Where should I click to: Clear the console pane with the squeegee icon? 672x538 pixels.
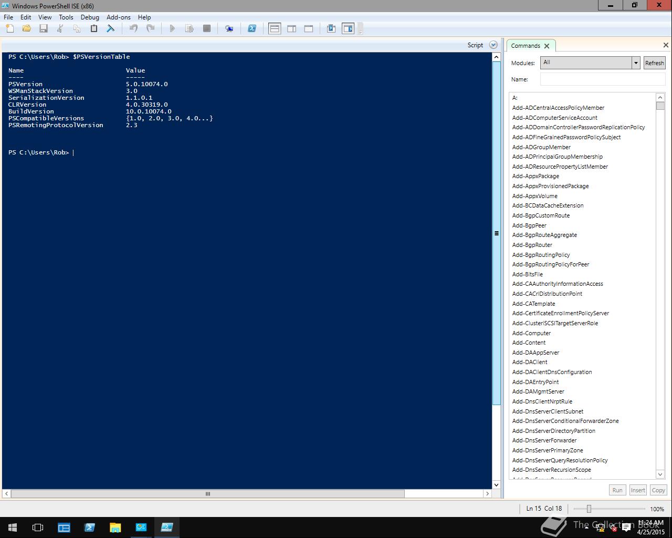(111, 28)
